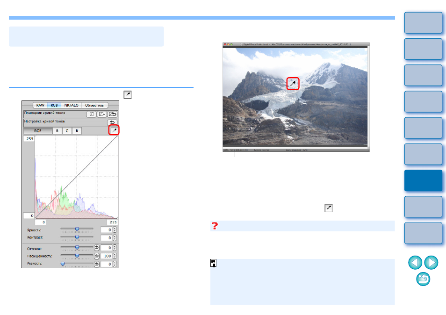
Task: Click the Насыщенность field showing 100
Action: point(107,256)
